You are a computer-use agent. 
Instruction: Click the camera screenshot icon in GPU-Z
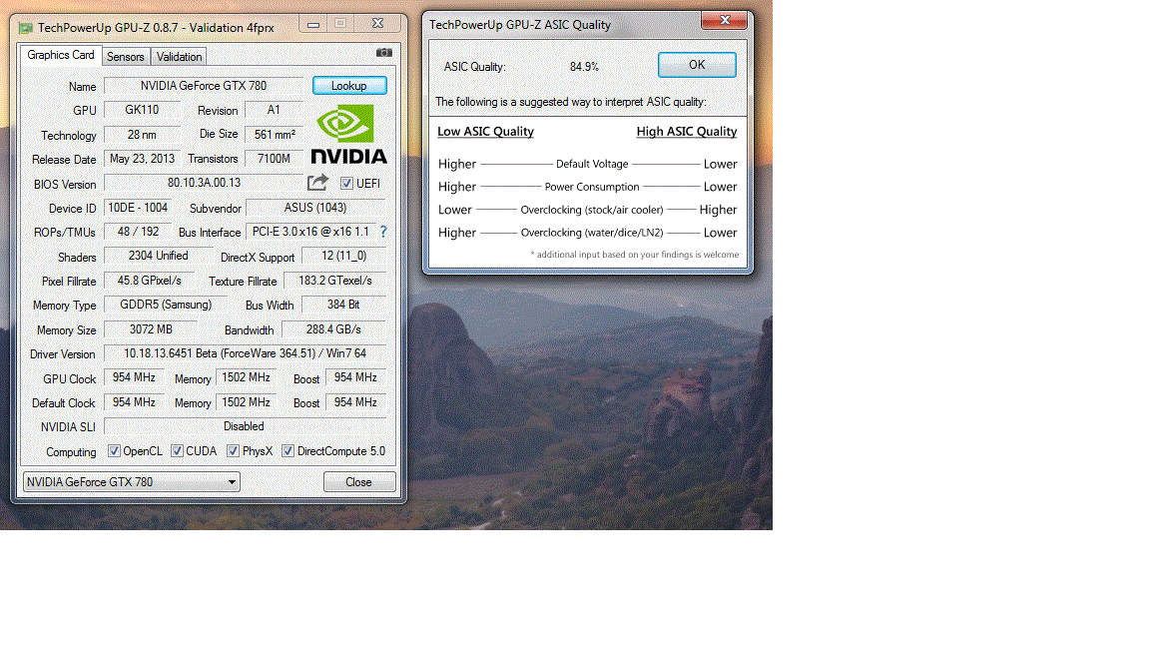384,53
